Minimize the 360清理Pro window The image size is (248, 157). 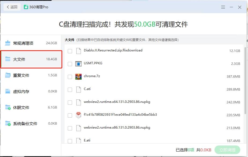click(x=231, y=7)
